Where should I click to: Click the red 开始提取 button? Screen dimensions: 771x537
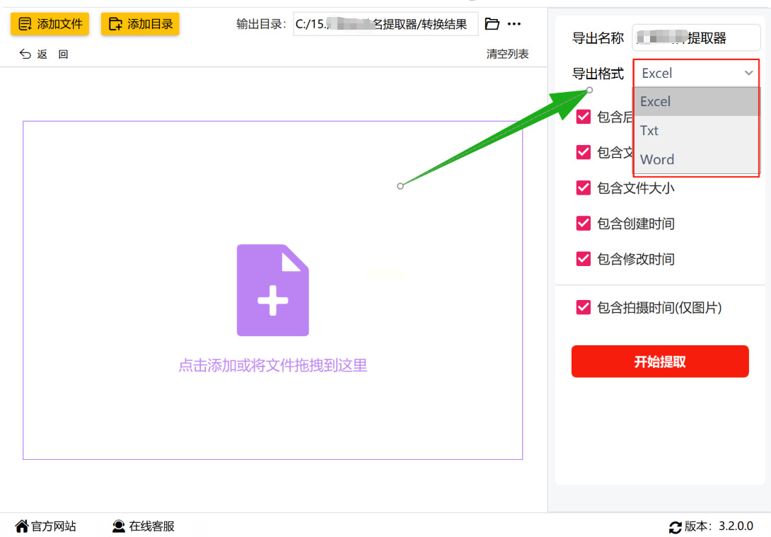click(x=660, y=362)
